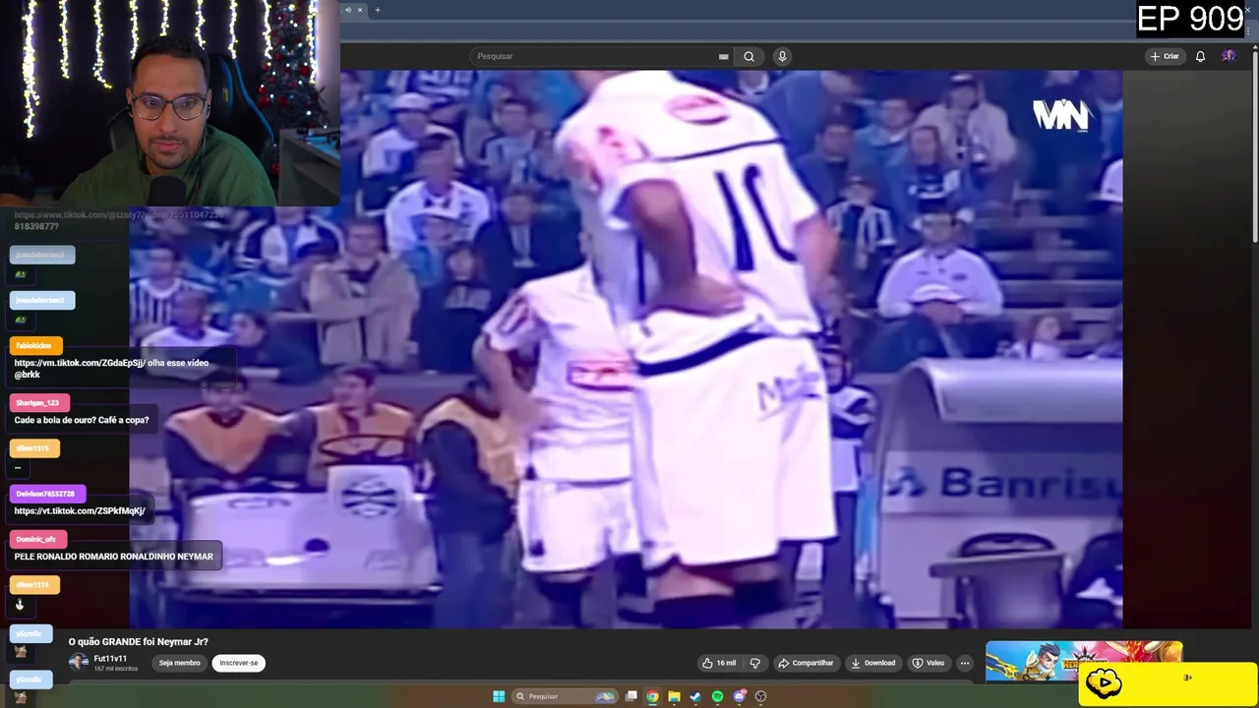The height and width of the screenshot is (708, 1259).
Task: Close the current browser tab
Action: pyautogui.click(x=359, y=10)
